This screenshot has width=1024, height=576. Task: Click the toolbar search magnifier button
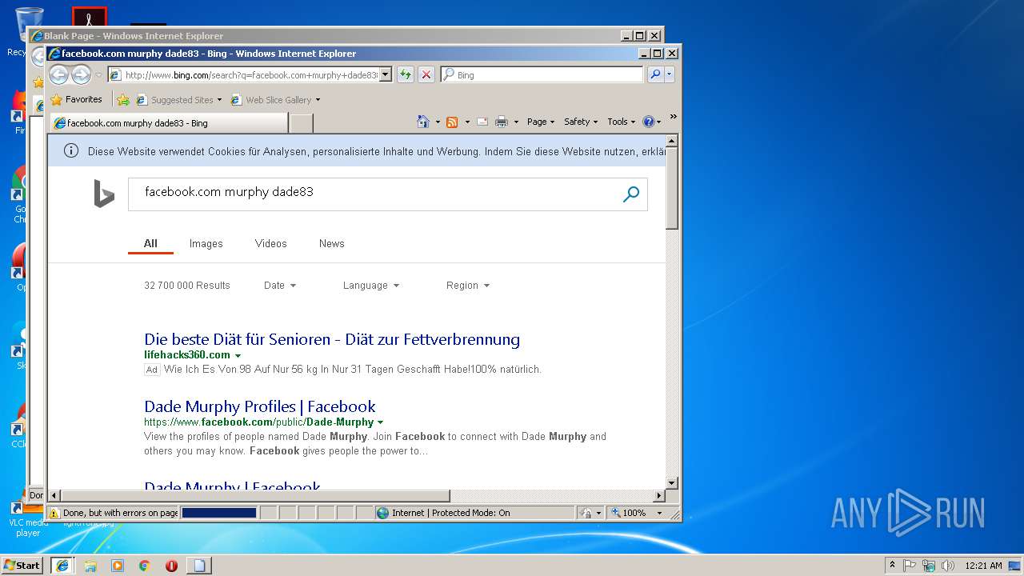(x=655, y=75)
